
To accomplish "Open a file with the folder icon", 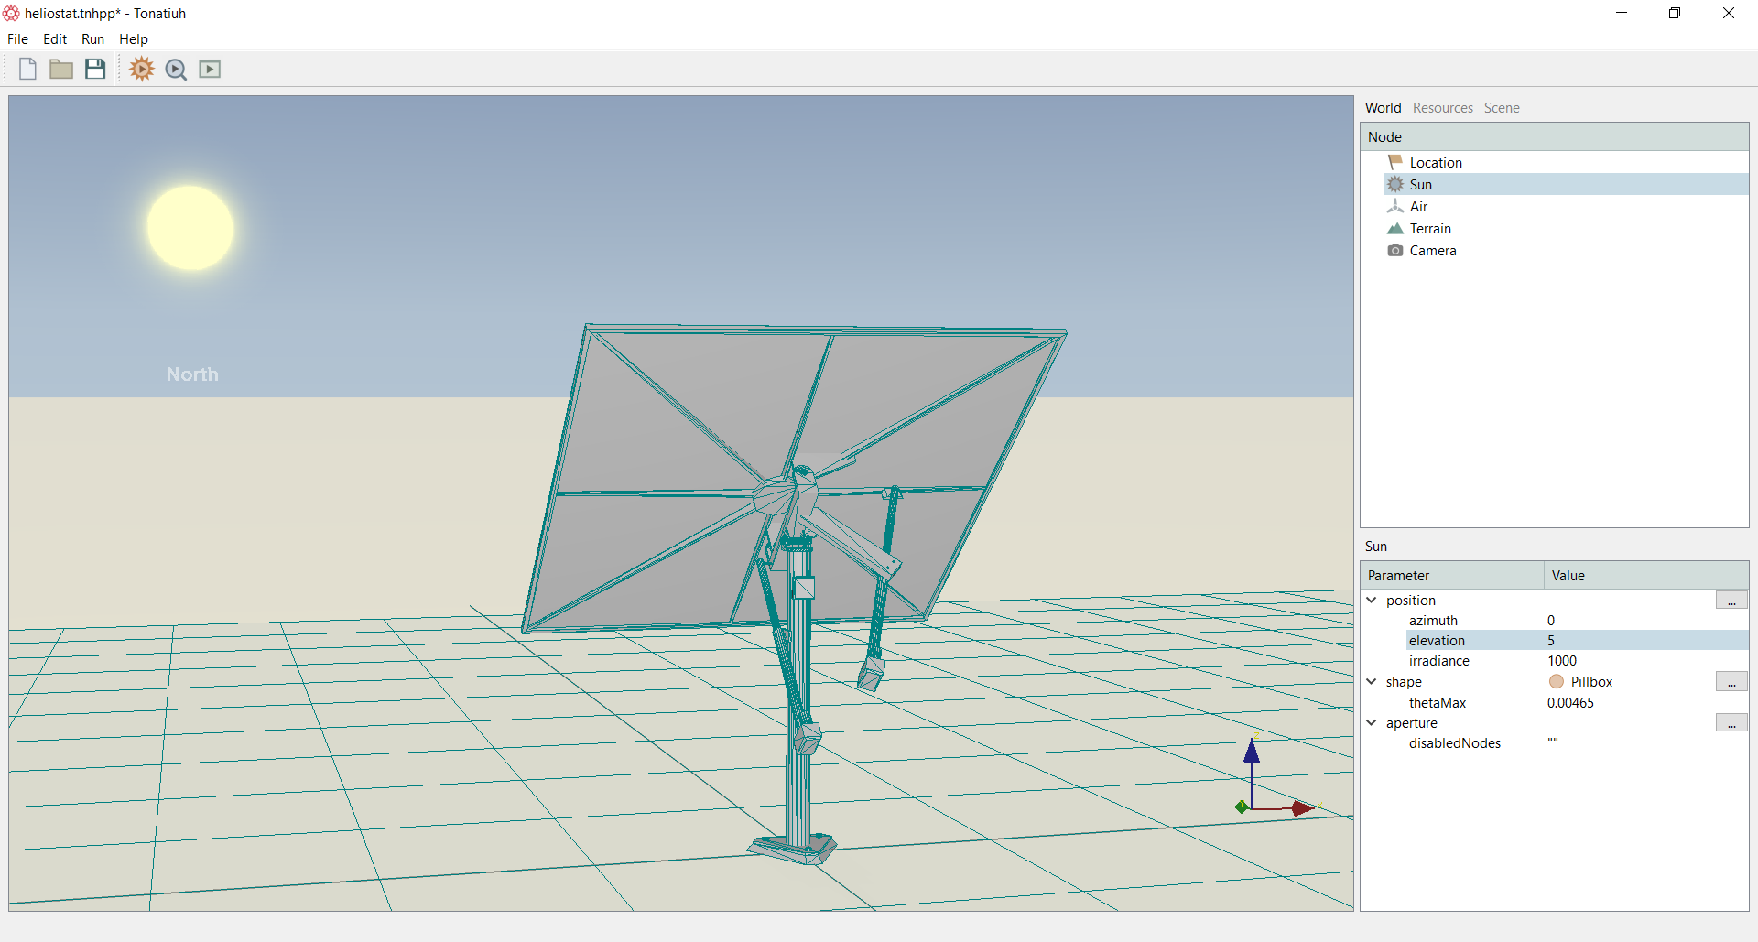I will point(61,69).
